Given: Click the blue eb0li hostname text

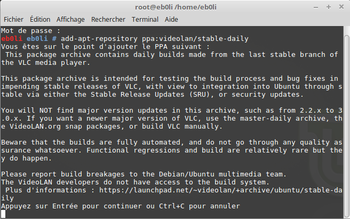Looking at the screenshot, I should click(37, 39).
